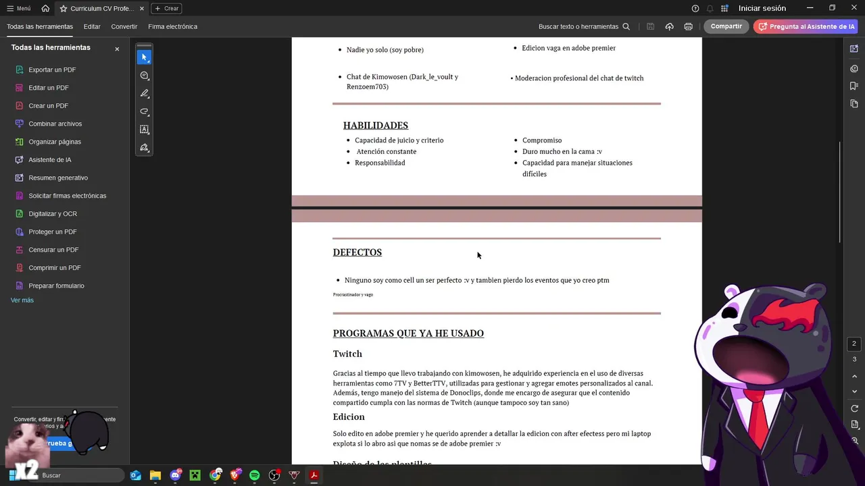Switch to Todas las herramientas tab
This screenshot has width=865, height=486.
coord(40,27)
